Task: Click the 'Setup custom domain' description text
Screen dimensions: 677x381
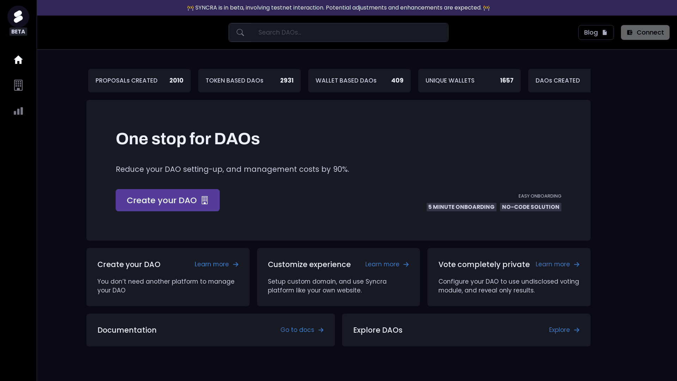Action: (327, 286)
